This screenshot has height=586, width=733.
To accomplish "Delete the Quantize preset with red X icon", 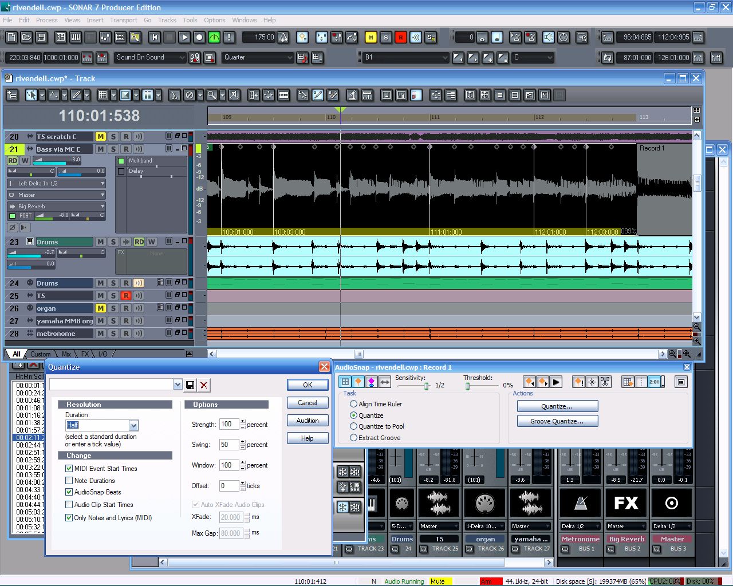I will pyautogui.click(x=204, y=385).
